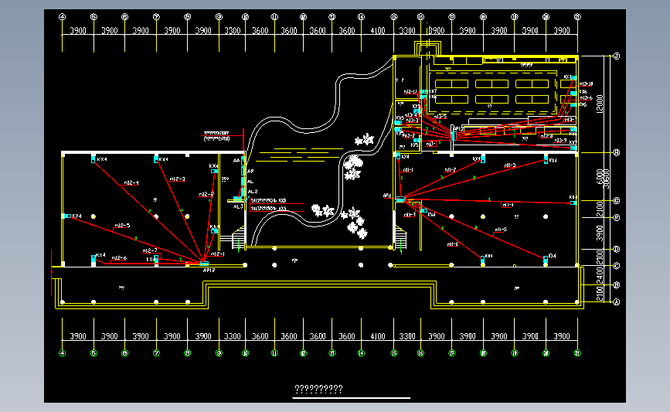
Task: Click the n13-5 circuit label
Action: [440, 116]
